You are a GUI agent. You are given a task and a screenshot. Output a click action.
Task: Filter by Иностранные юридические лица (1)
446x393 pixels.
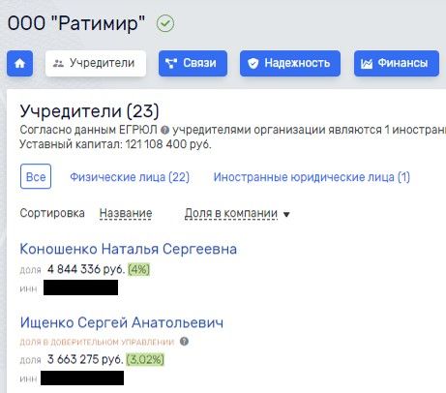pyautogui.click(x=312, y=177)
